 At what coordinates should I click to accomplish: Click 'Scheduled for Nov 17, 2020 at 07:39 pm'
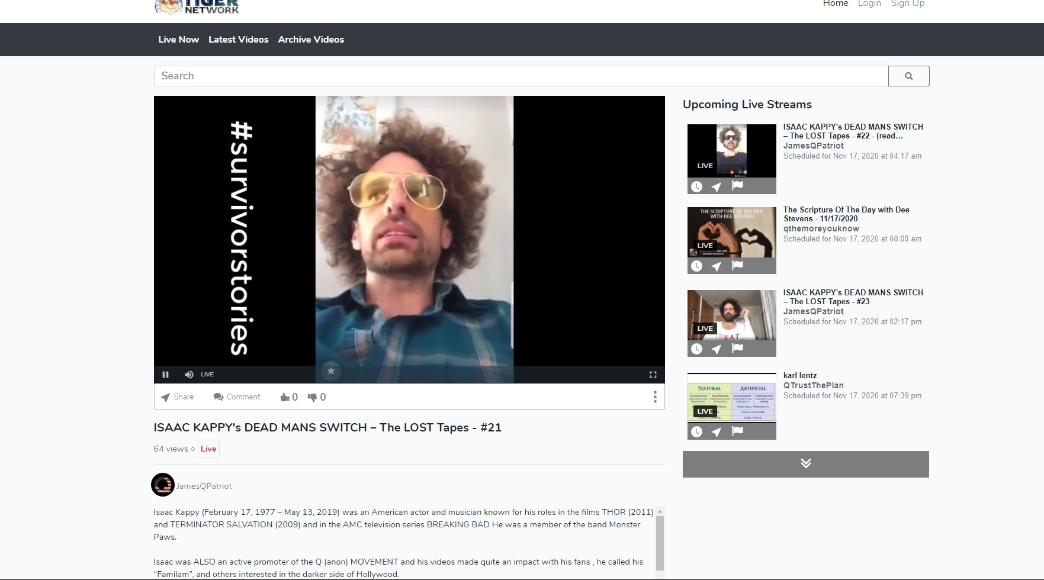pyautogui.click(x=852, y=396)
